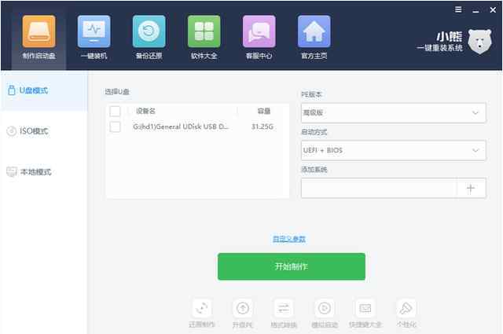Open the 软件大全 software collection
Viewport: 503px width, 334px height.
click(x=204, y=38)
